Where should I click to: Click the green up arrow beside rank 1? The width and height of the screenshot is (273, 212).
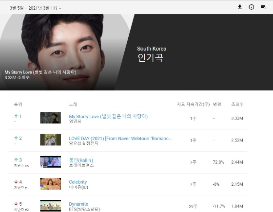16,116
